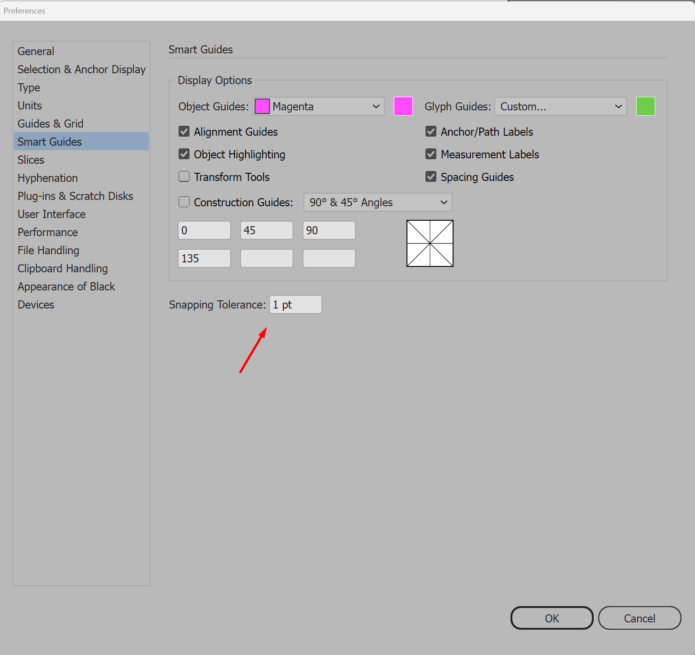The image size is (695, 655).
Task: Go to Type preferences
Action: coord(81,87)
